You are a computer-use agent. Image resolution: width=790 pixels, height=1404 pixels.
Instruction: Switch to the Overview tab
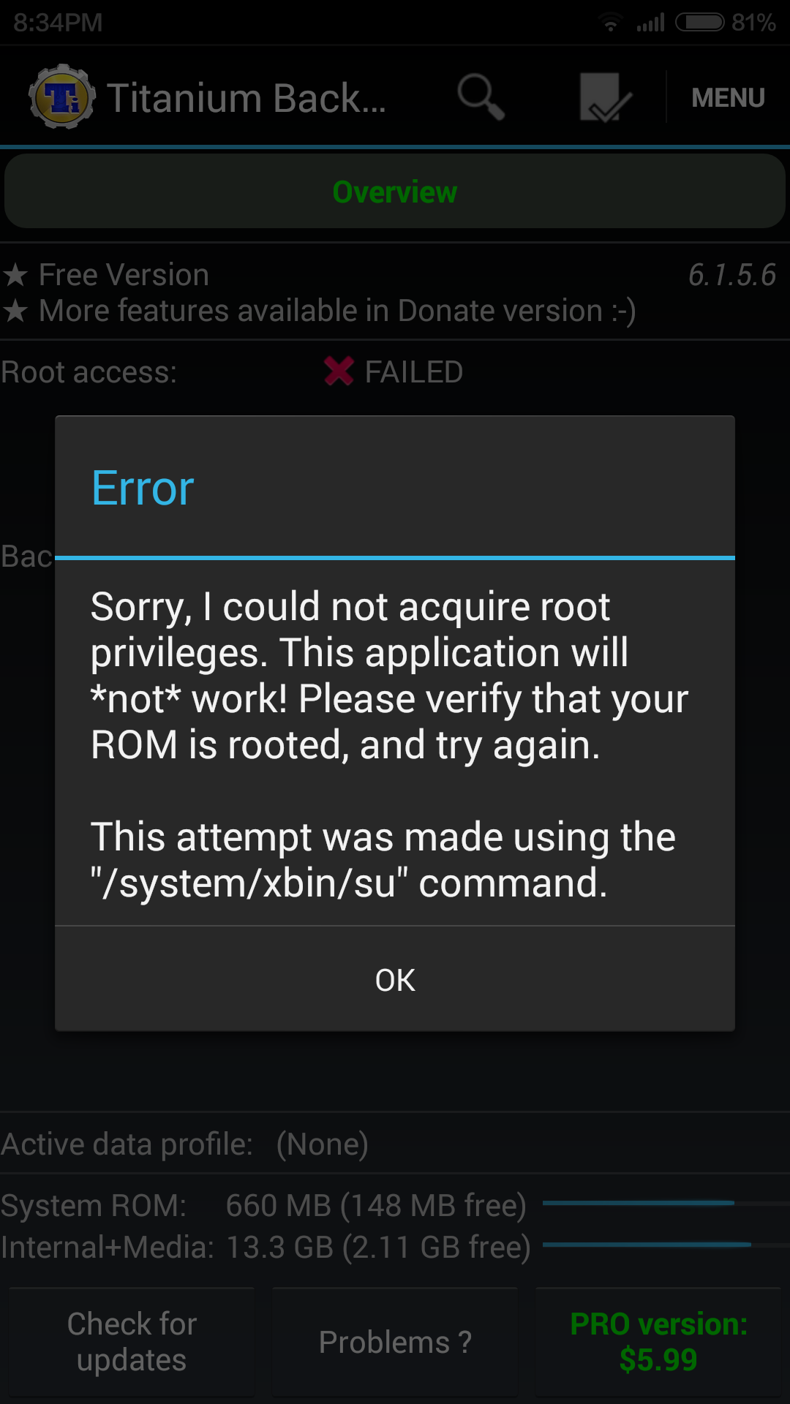pos(395,192)
